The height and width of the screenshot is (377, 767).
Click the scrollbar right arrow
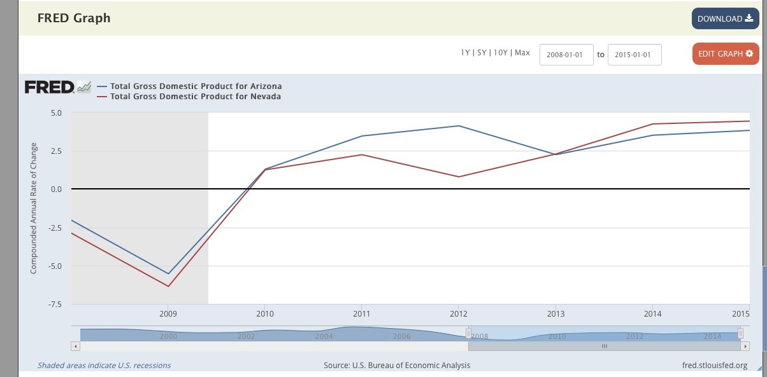[x=745, y=346]
